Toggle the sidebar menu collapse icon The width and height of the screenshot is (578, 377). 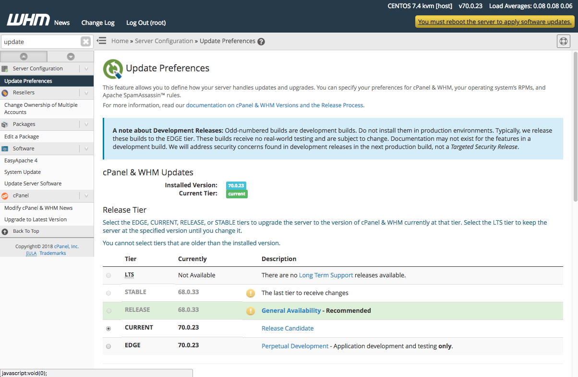pyautogui.click(x=101, y=41)
